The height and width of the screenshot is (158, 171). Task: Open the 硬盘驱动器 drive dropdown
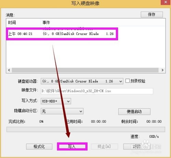tap(82, 81)
